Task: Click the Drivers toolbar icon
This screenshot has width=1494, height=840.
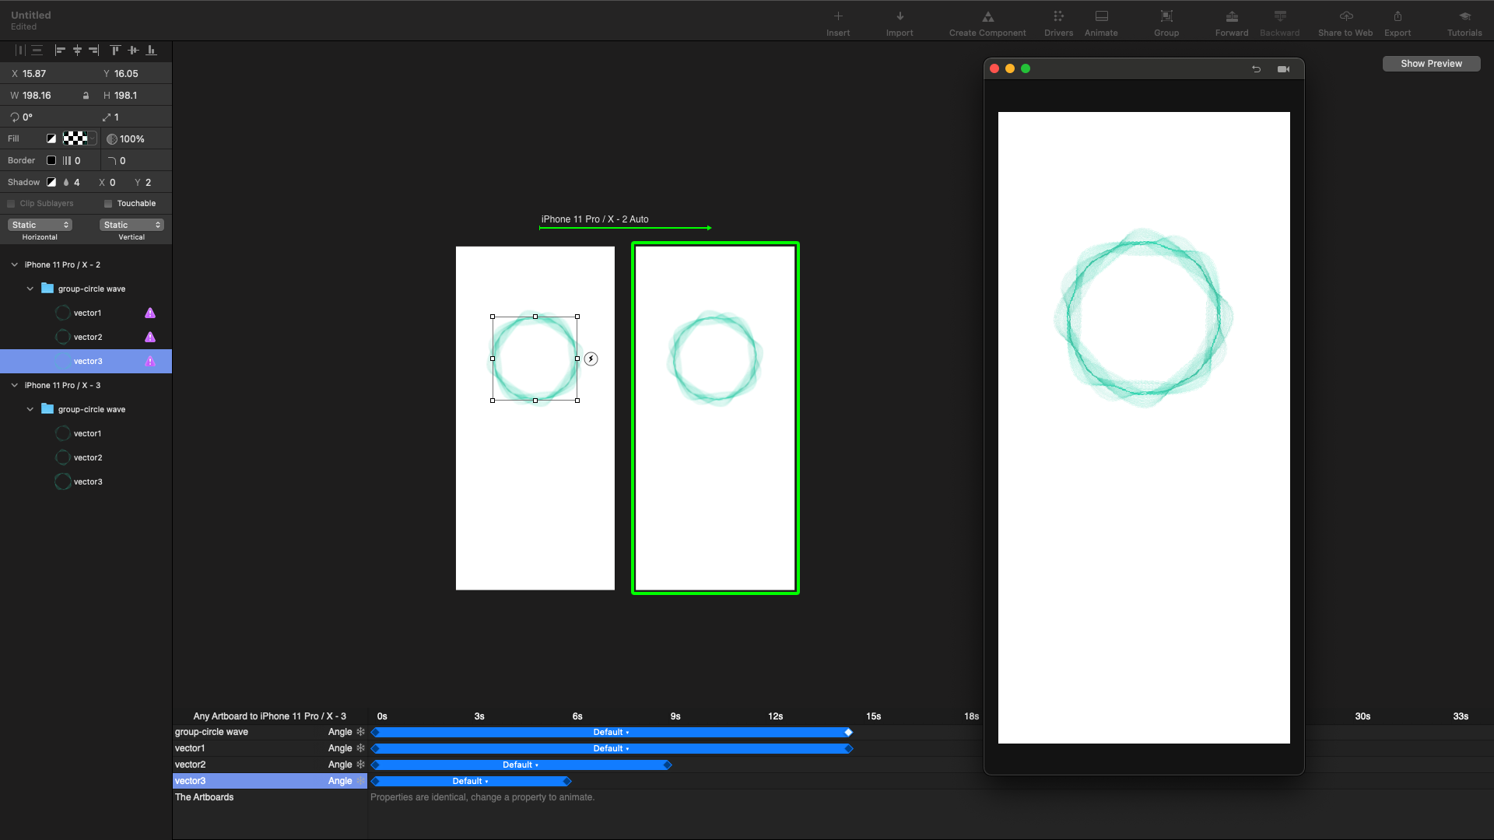Action: click(x=1058, y=17)
